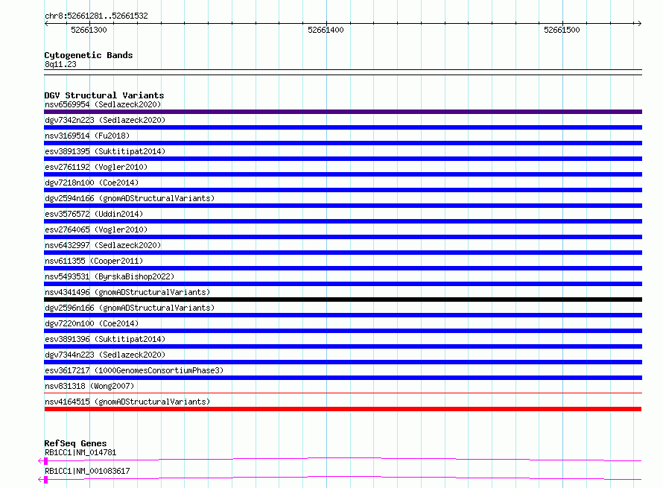Select variant esv3576572 (Uddin2014) label

[x=94, y=214]
